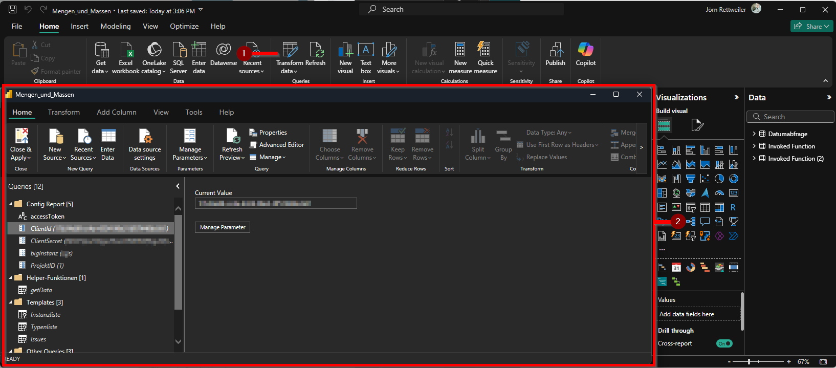Image resolution: width=836 pixels, height=368 pixels.
Task: Select the Power Automate visual icon
Action: [734, 236]
